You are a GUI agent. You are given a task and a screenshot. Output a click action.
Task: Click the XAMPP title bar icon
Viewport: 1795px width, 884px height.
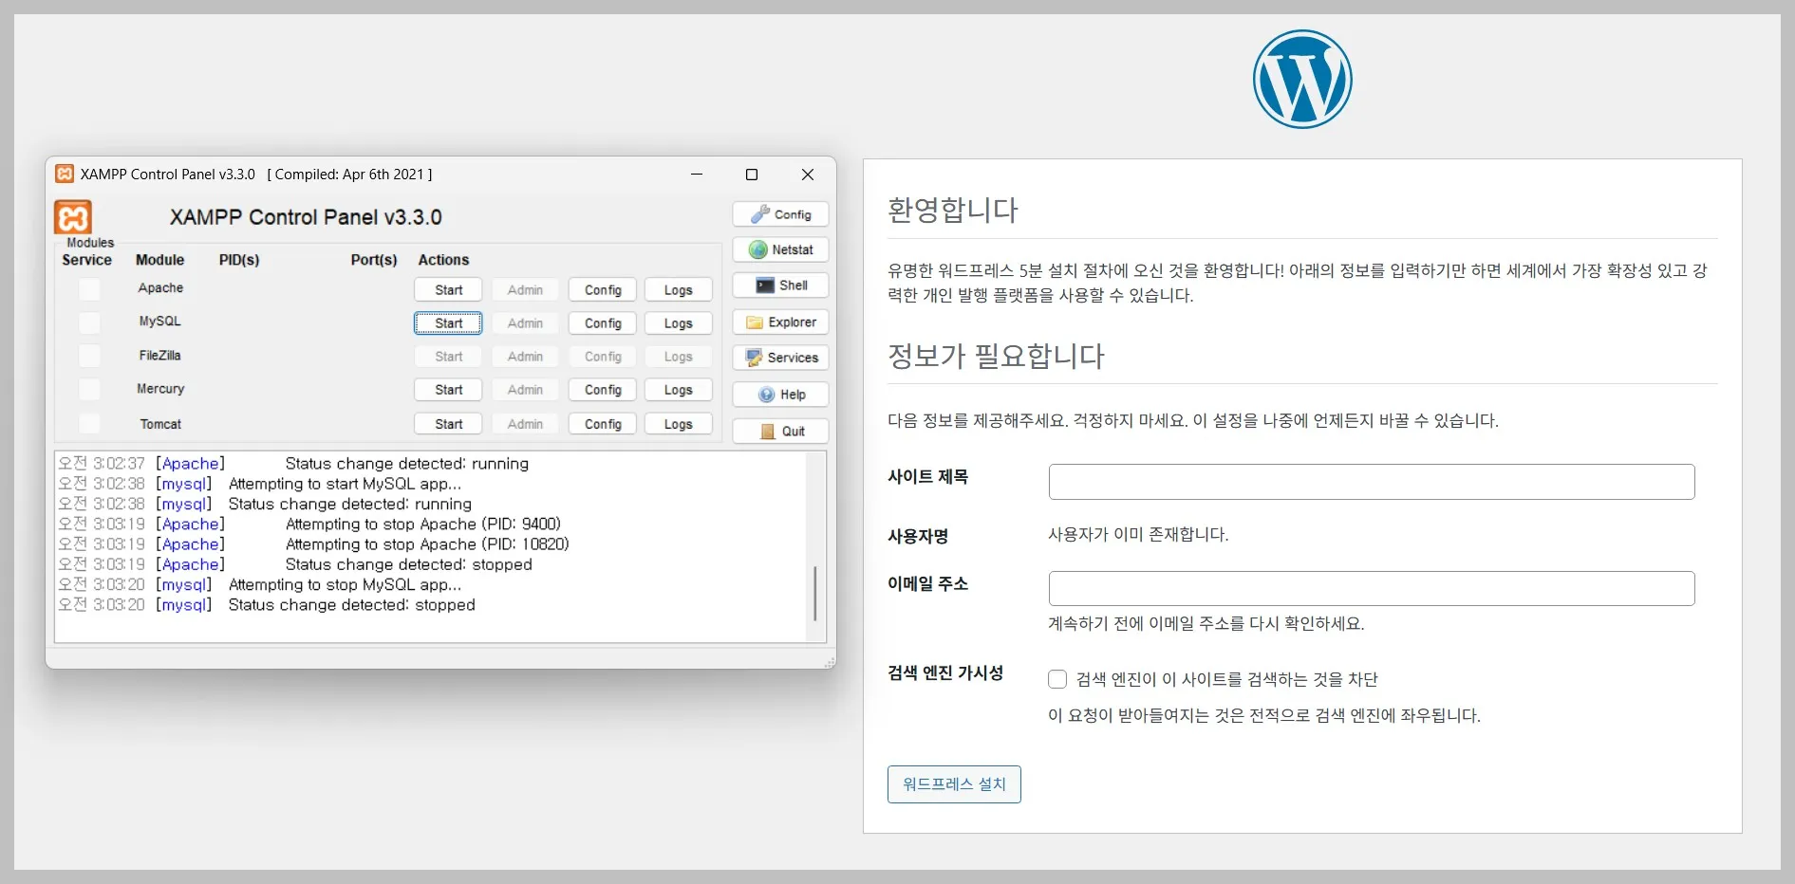(x=65, y=174)
